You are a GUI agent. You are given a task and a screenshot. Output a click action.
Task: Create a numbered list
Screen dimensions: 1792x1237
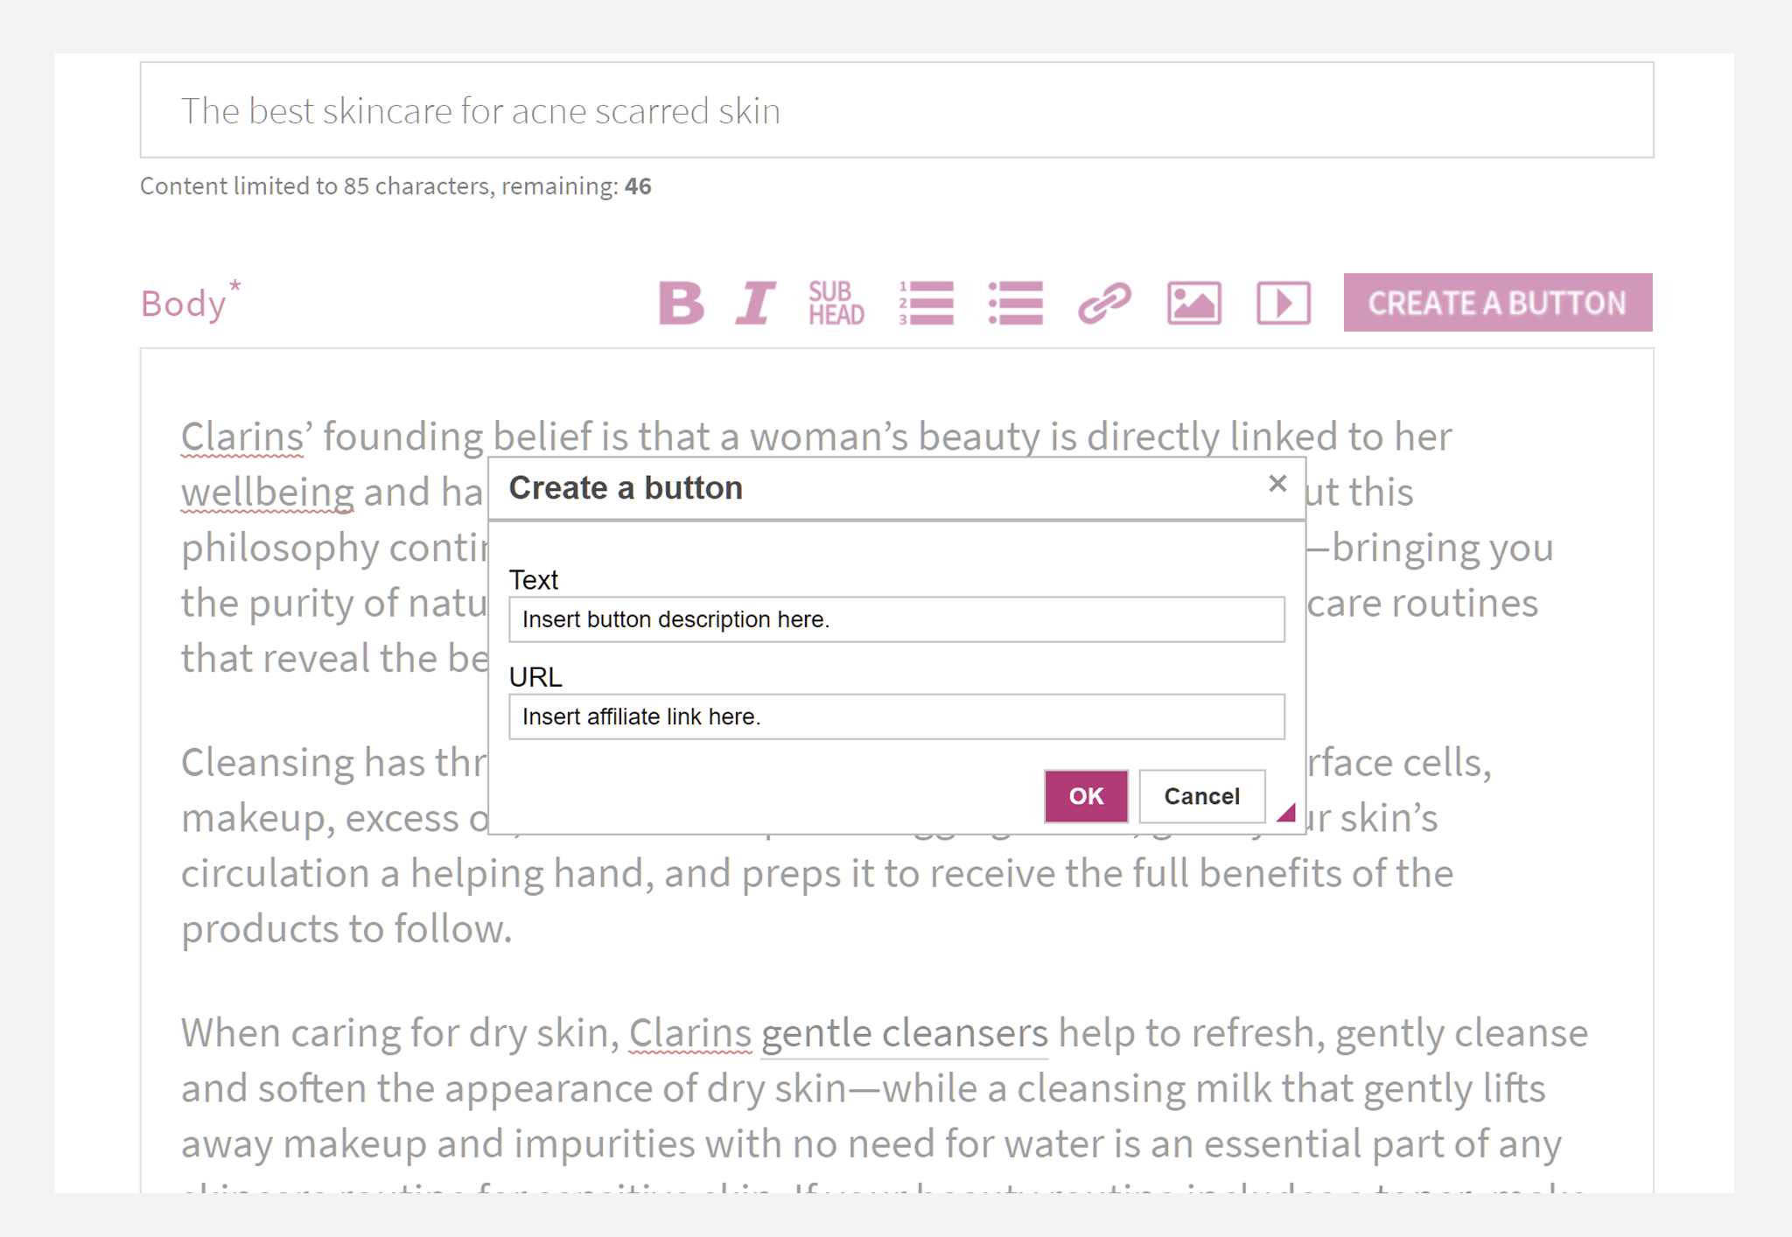tap(926, 303)
